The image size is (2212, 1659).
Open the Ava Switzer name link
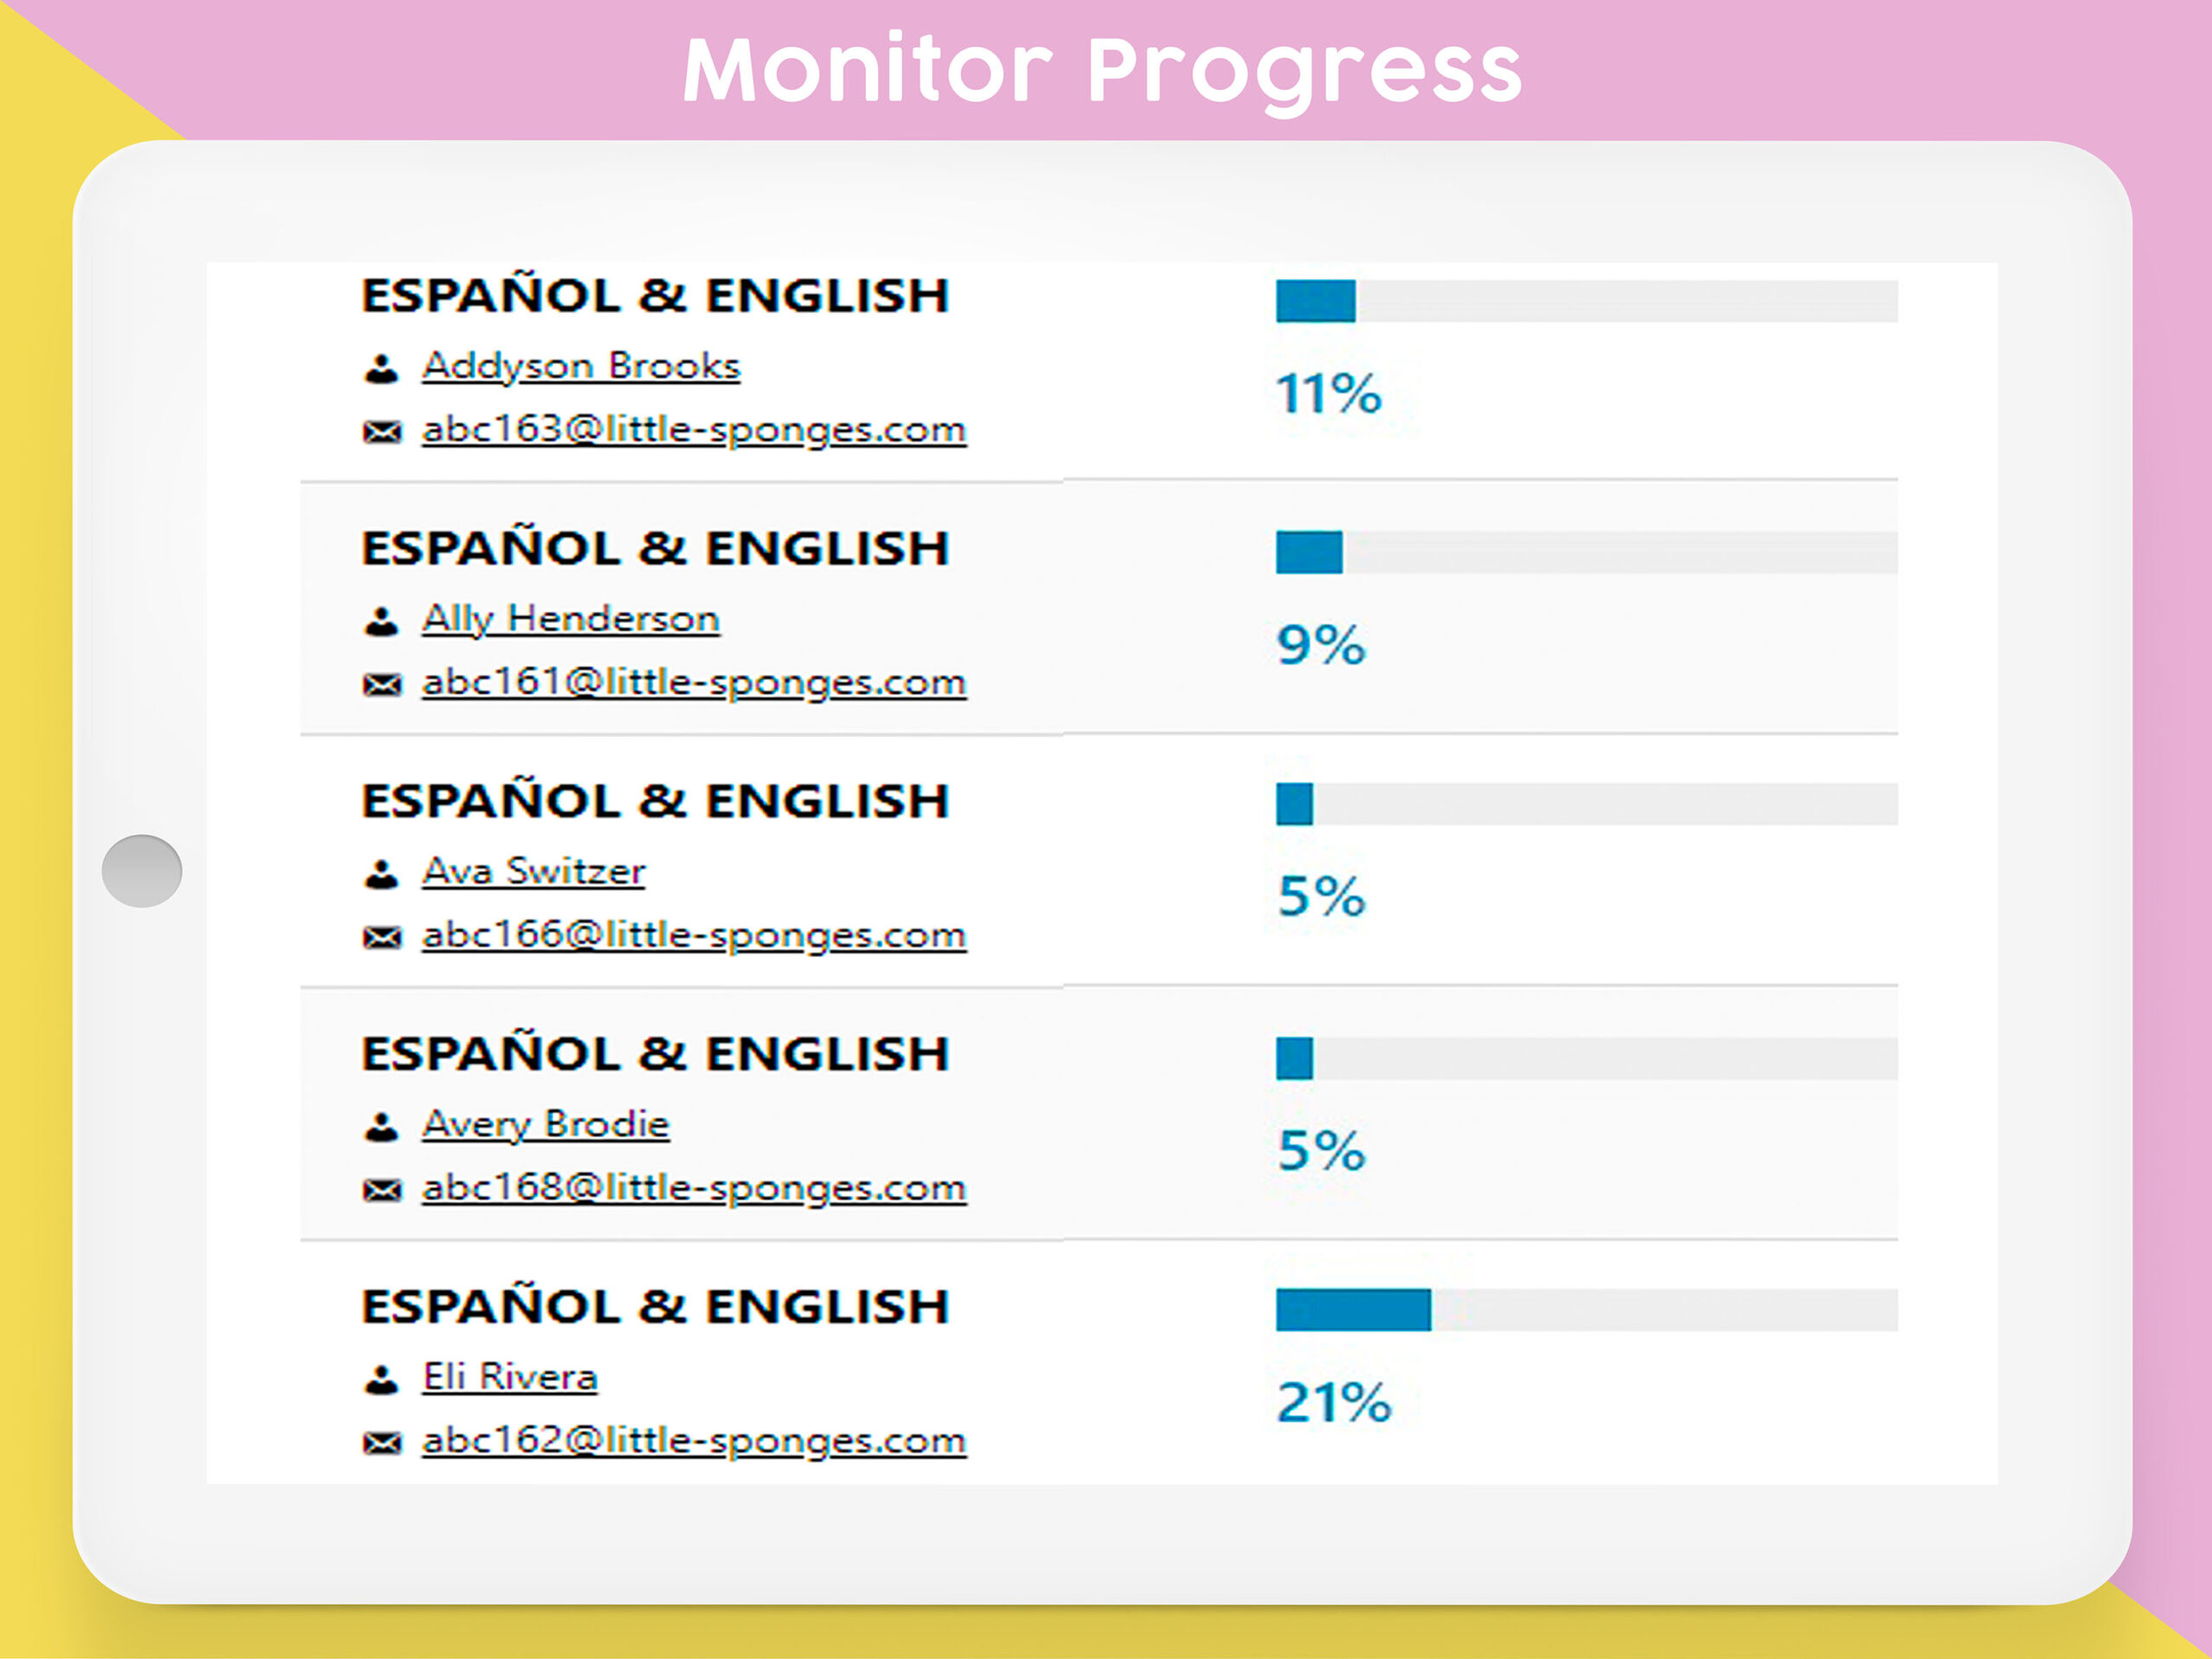coord(534,872)
